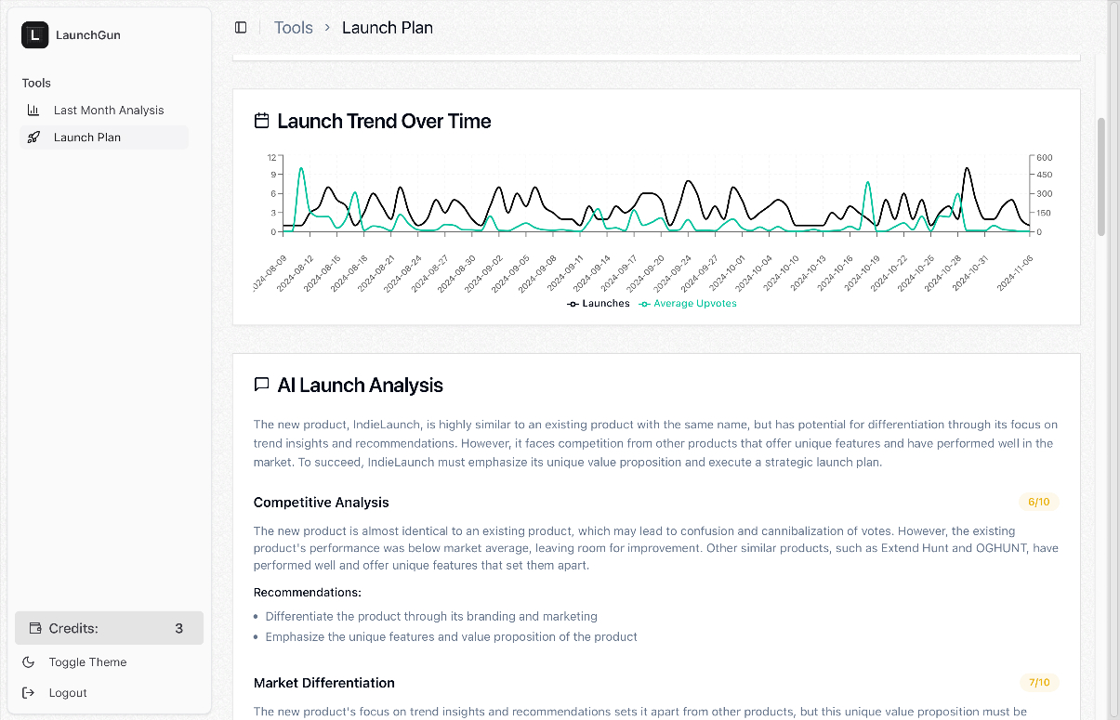Image resolution: width=1120 pixels, height=720 pixels.
Task: Click the page vertical scrollbar thumb
Action: [x=1101, y=177]
